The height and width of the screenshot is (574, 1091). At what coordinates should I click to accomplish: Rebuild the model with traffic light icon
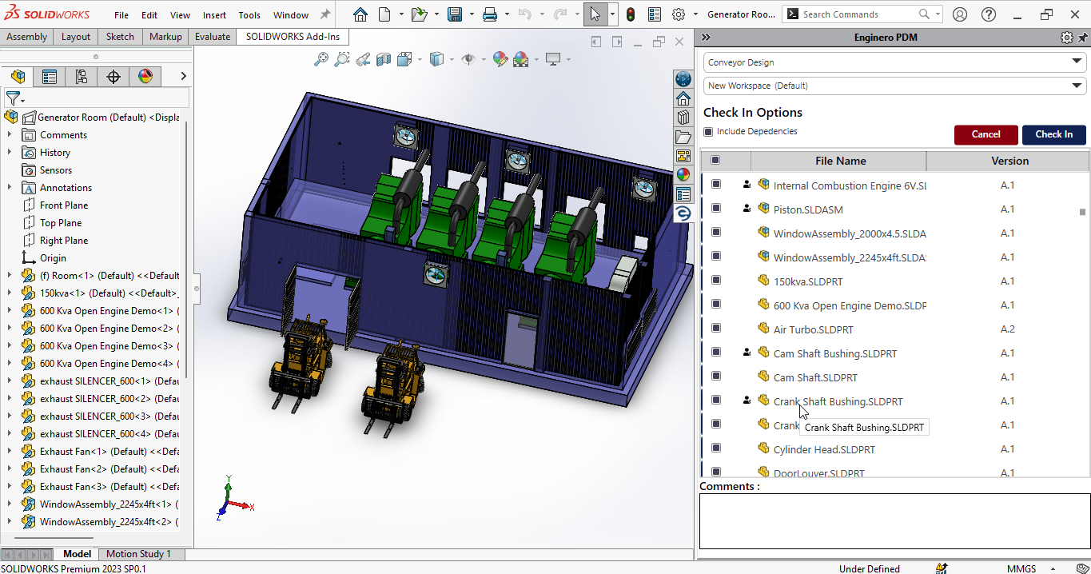click(631, 14)
